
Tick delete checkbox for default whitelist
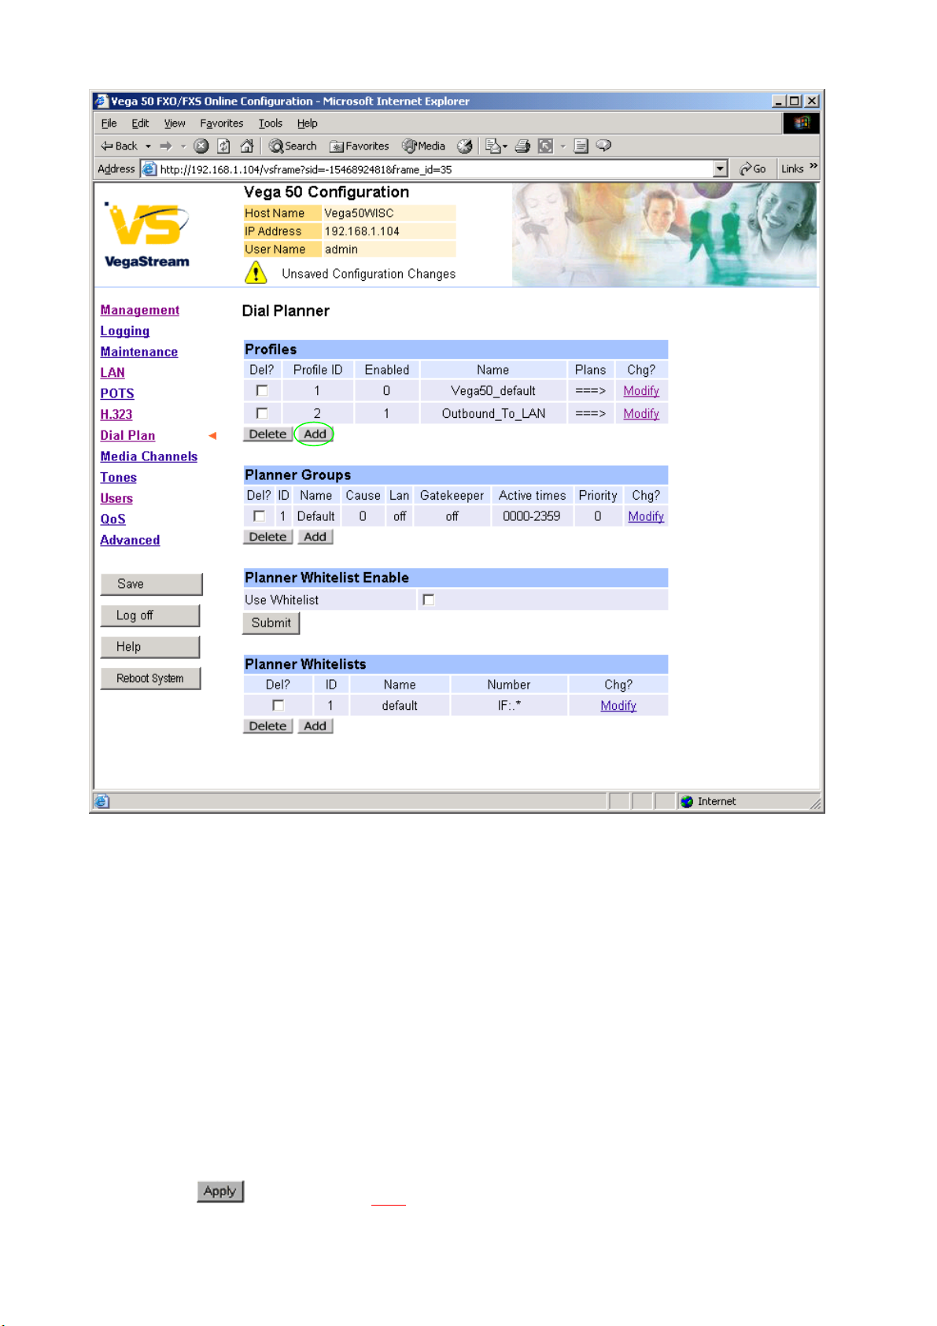coord(278,705)
